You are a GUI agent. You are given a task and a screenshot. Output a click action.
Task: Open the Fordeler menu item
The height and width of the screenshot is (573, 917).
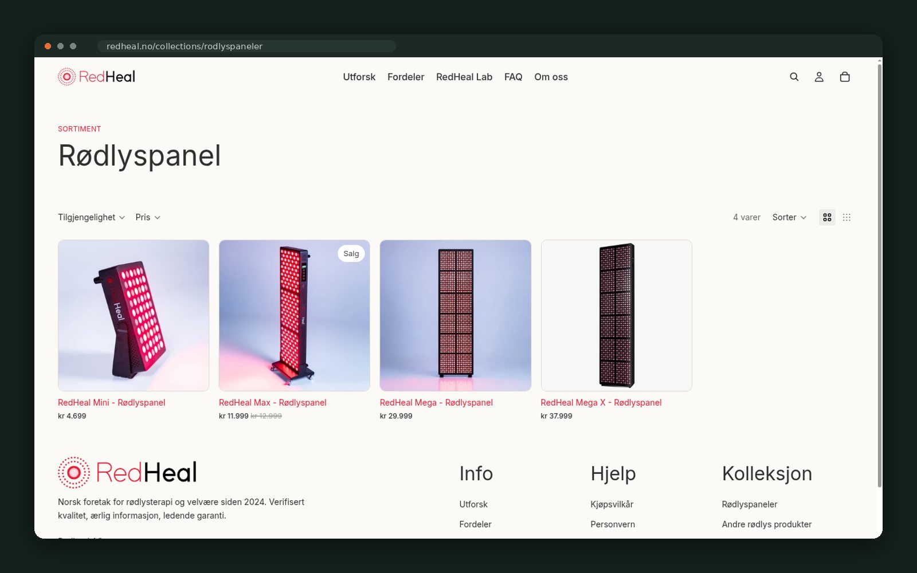coord(406,77)
